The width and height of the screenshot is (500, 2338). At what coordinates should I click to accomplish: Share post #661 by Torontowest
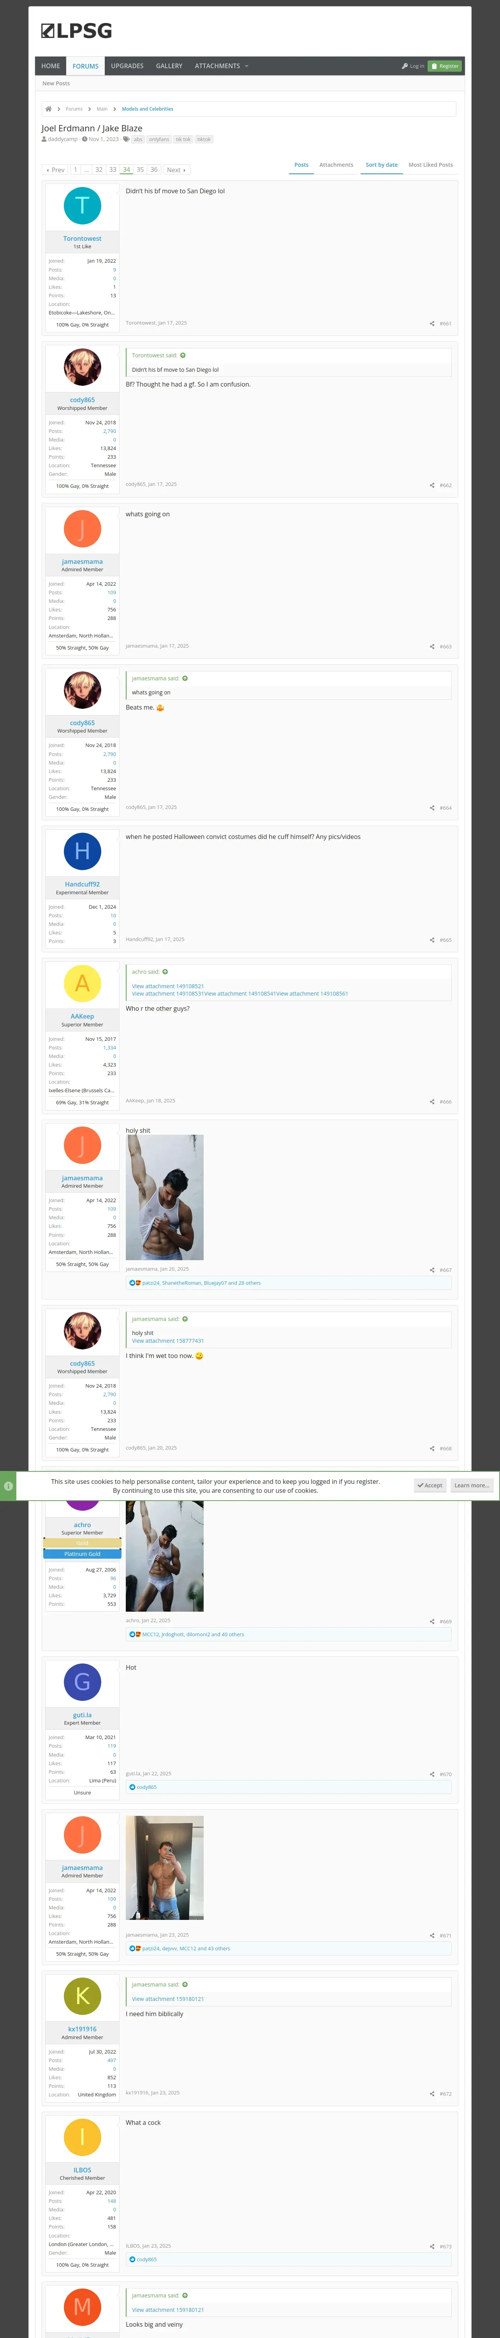click(x=432, y=323)
